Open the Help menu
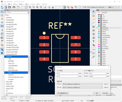Viewport: 122px width, 102px height. [44, 4]
